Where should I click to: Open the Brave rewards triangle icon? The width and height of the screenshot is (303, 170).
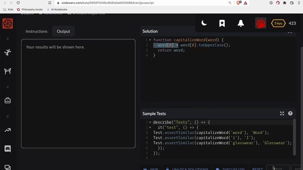(x=245, y=3)
